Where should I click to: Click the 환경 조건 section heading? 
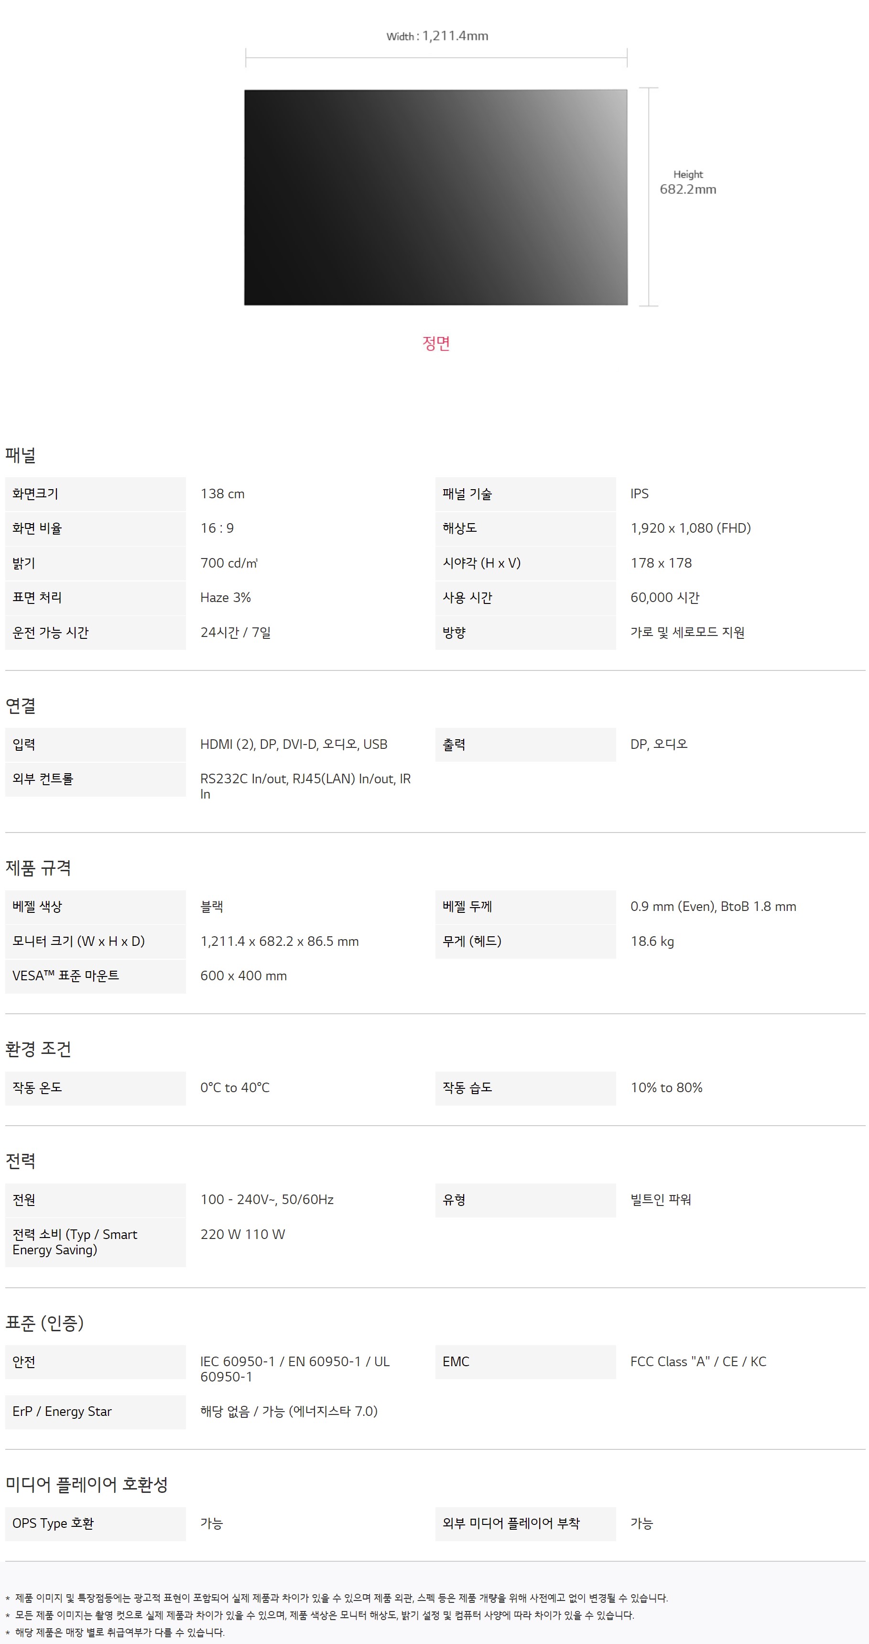pyautogui.click(x=38, y=1049)
